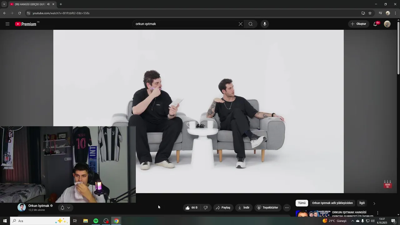Mute tab via speaker icon on tab

tap(48, 4)
